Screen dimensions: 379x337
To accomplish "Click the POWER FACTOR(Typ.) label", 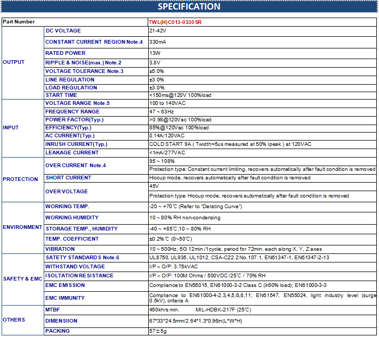I will pyautogui.click(x=74, y=120).
